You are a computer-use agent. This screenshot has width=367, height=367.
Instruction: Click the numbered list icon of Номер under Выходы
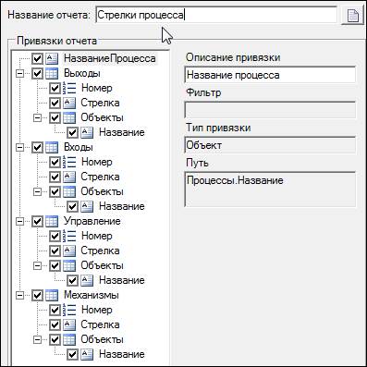69,88
